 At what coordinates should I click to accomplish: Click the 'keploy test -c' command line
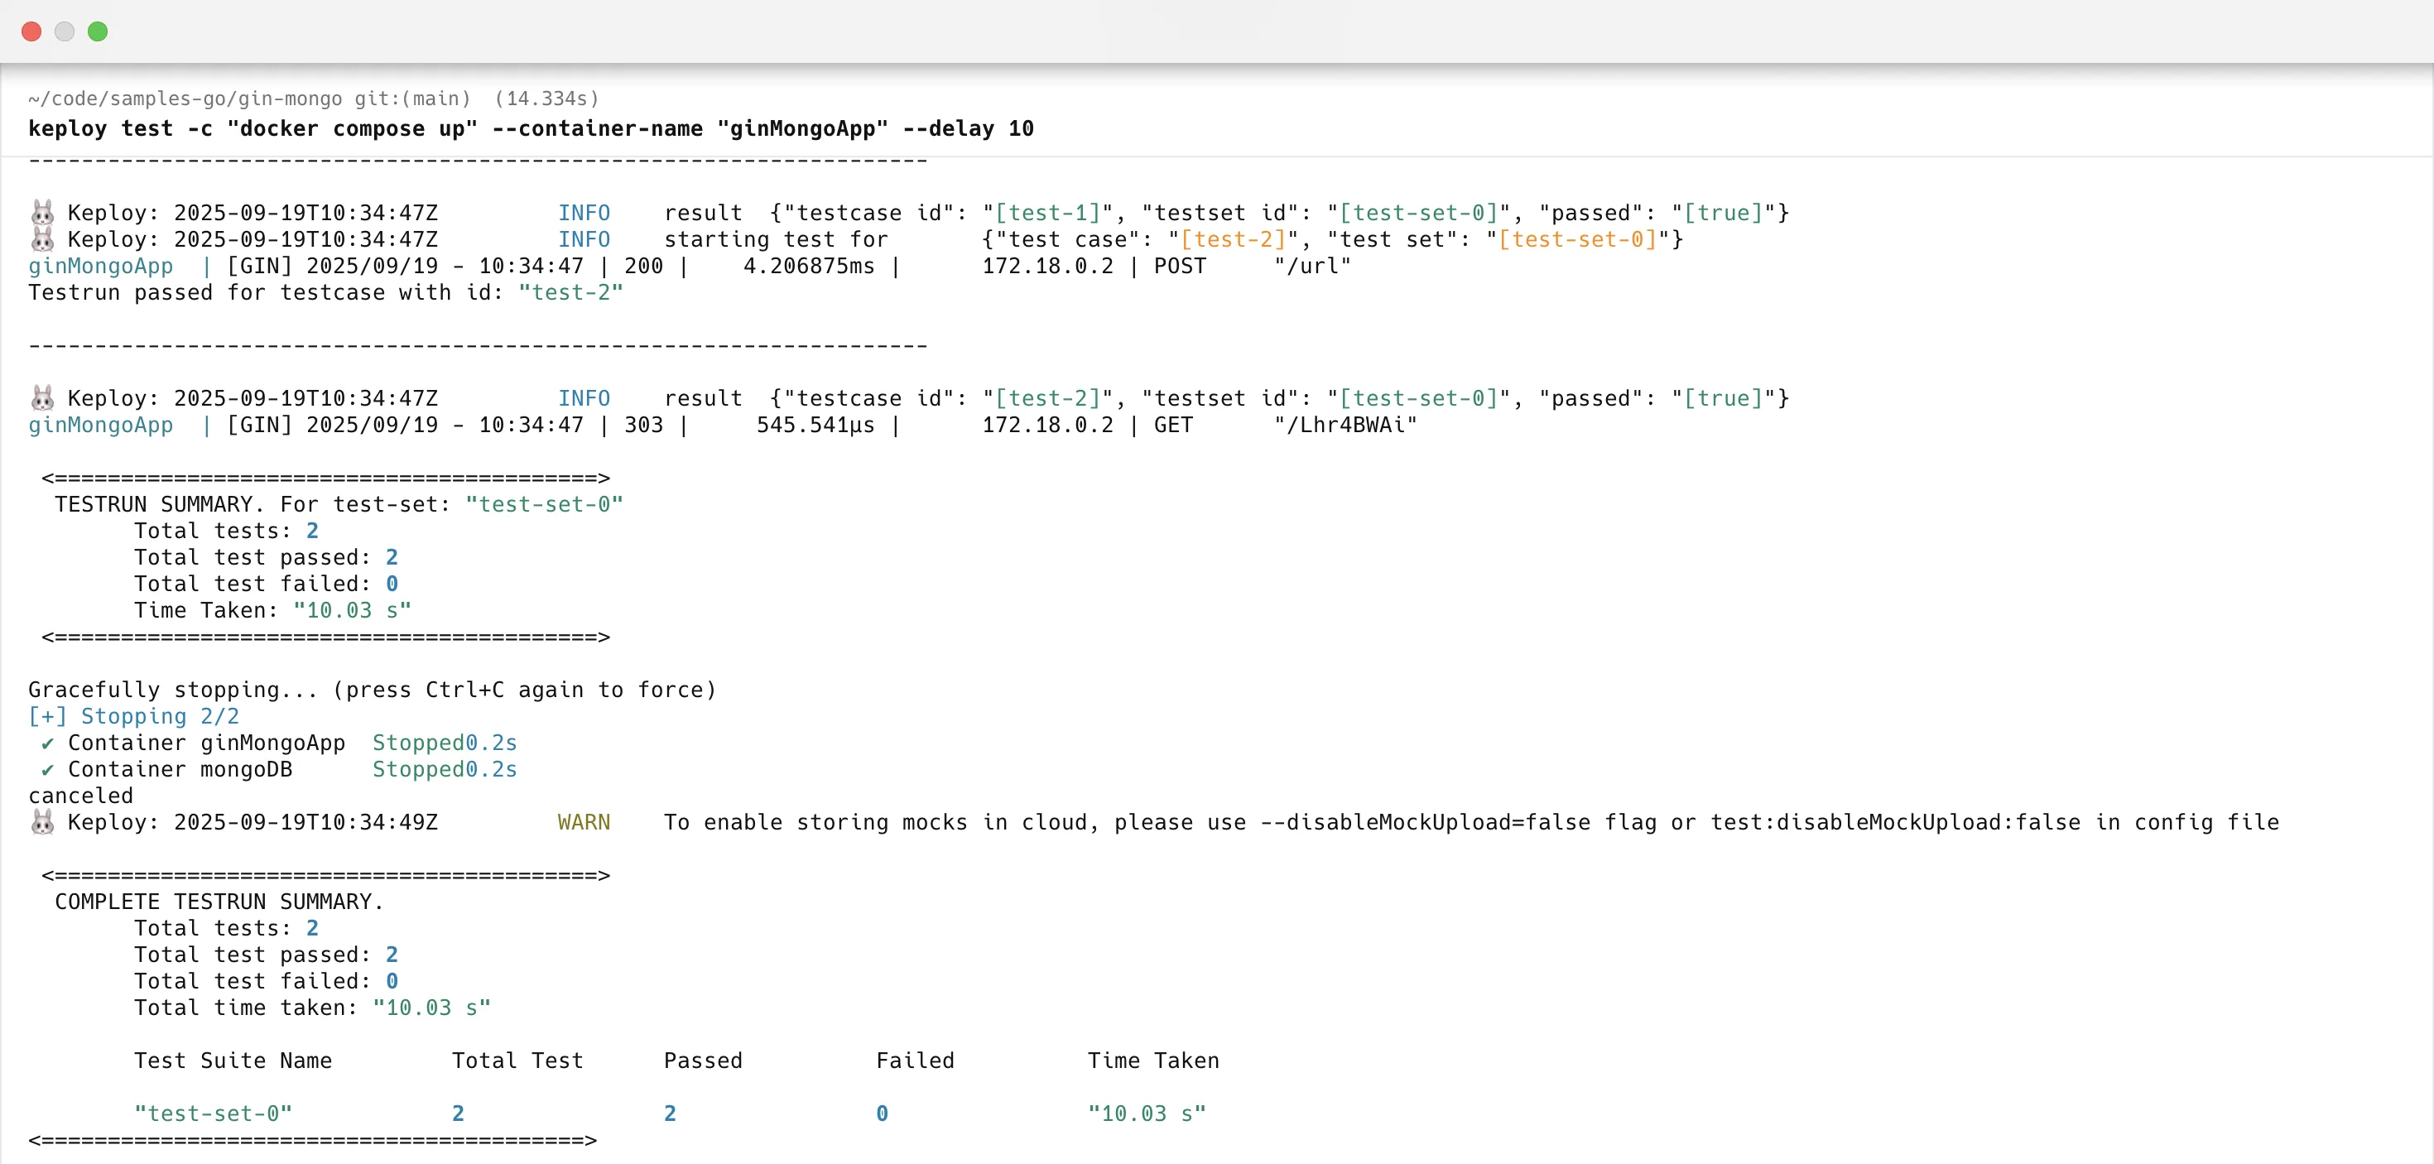(x=531, y=128)
